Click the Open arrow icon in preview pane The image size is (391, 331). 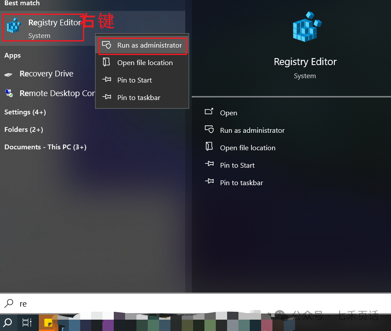click(x=209, y=111)
